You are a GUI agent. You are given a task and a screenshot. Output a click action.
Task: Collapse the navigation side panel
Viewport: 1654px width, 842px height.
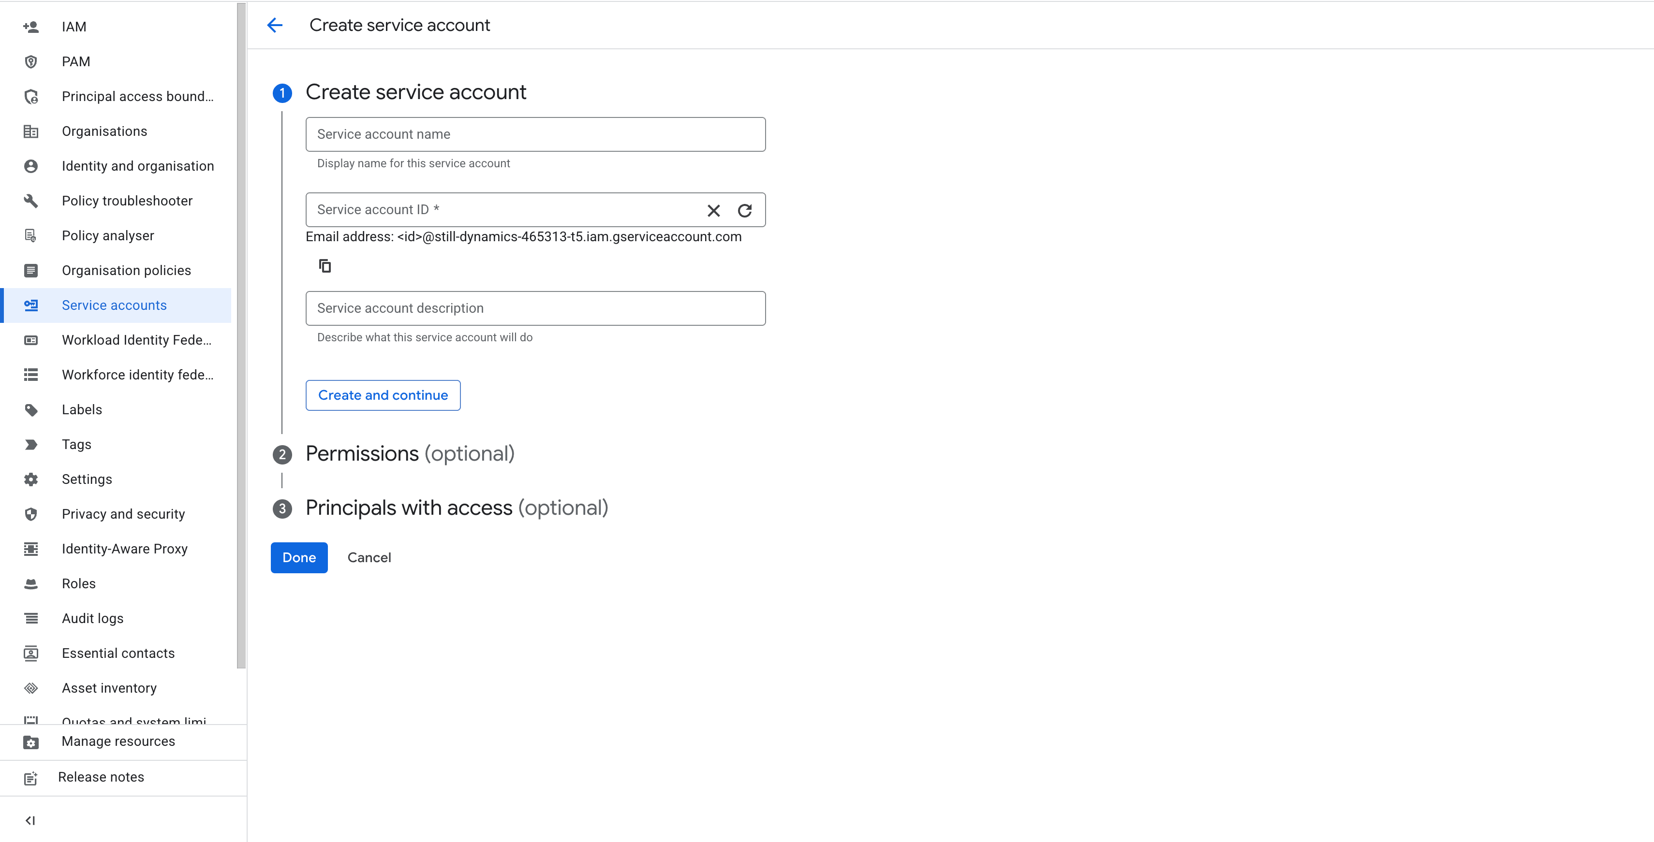pyautogui.click(x=30, y=820)
